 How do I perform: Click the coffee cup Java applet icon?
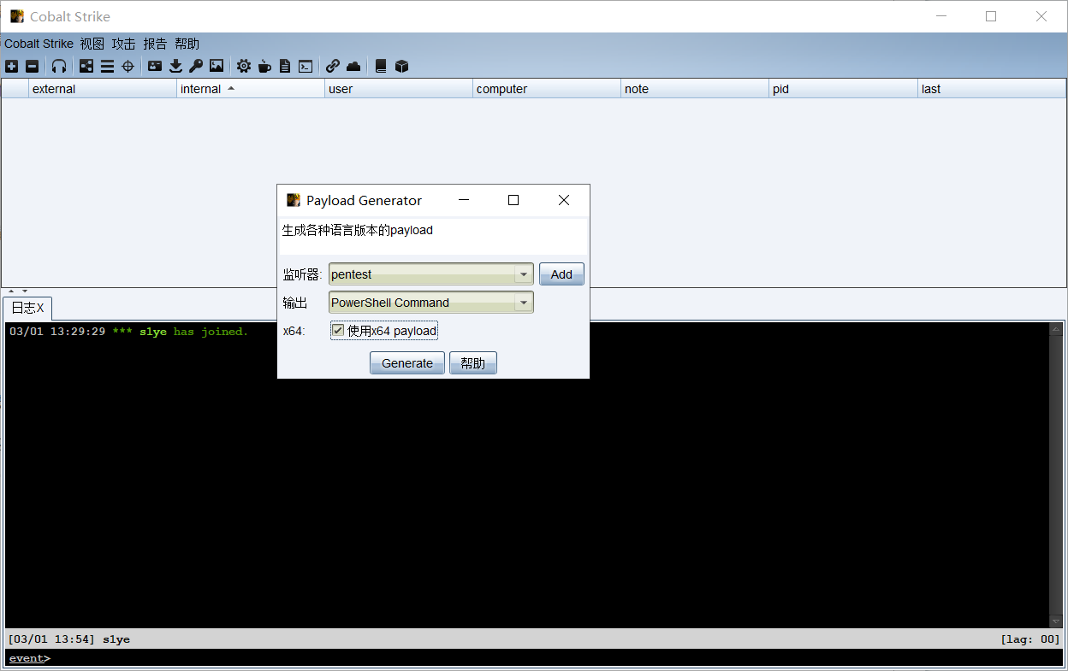click(264, 66)
